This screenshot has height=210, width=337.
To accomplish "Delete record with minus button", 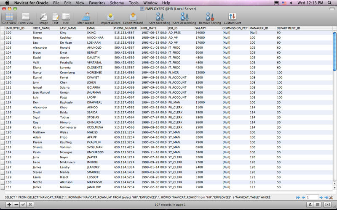I will 16,204.
